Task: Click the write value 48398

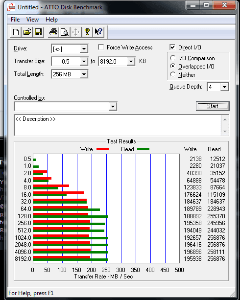Action: click(x=194, y=173)
